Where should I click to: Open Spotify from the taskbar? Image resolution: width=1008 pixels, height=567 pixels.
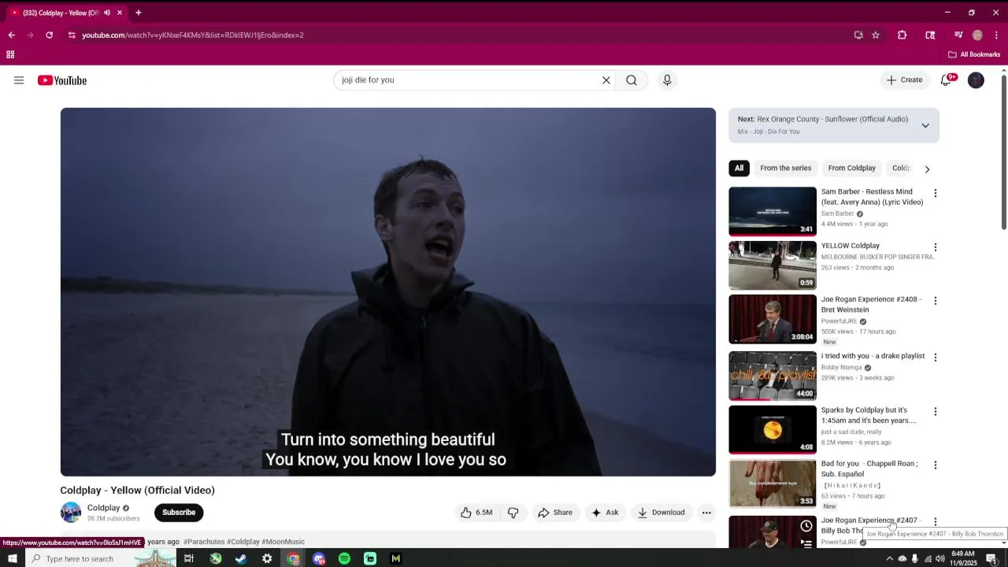tap(344, 558)
